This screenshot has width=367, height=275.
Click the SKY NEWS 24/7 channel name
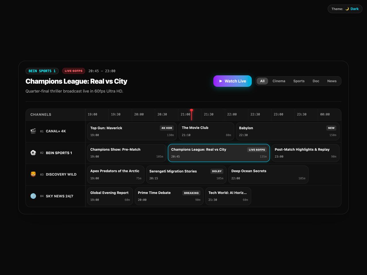click(x=59, y=196)
